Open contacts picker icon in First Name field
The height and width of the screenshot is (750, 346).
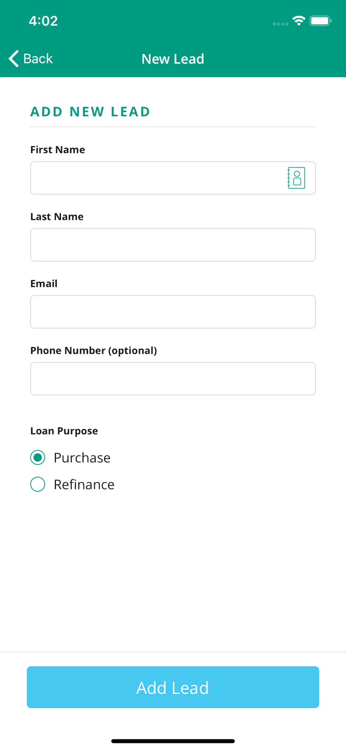click(296, 178)
